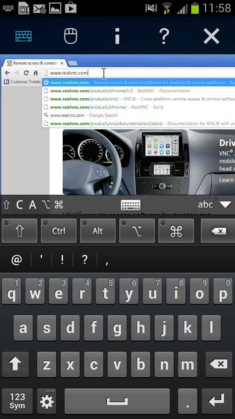
Task: Tap the soft keyboard shift key
Action: [x=15, y=365]
